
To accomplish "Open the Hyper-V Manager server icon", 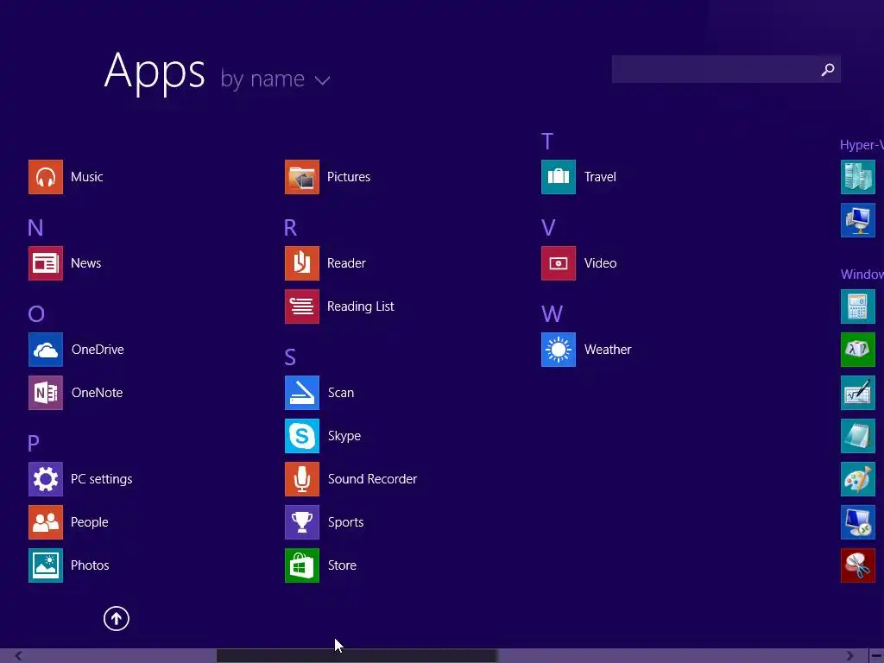I will (858, 177).
